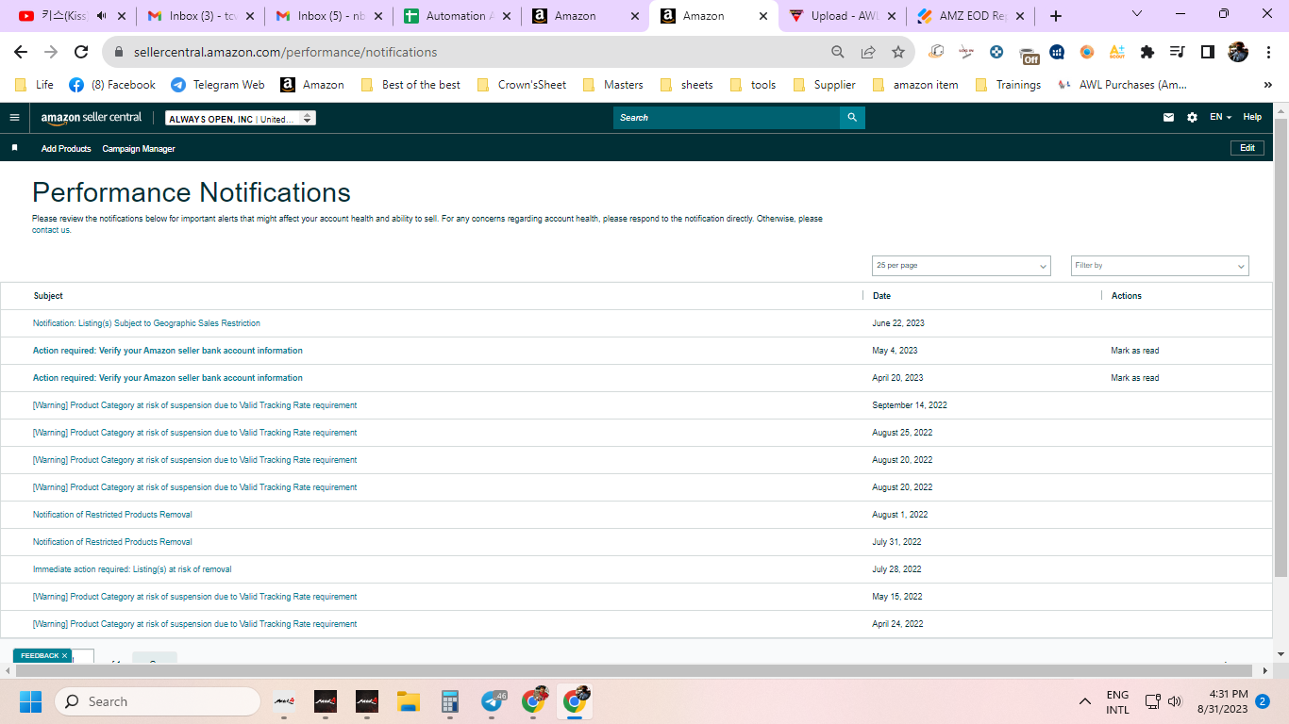Image resolution: width=1289 pixels, height=724 pixels.
Task: Open the Windows notification center badge
Action: (1262, 701)
